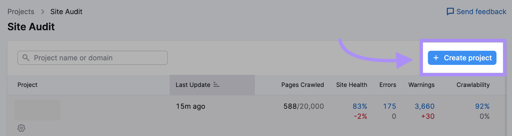This screenshot has width=512, height=136.
Task: Sort by Errors column header
Action: pos(388,85)
